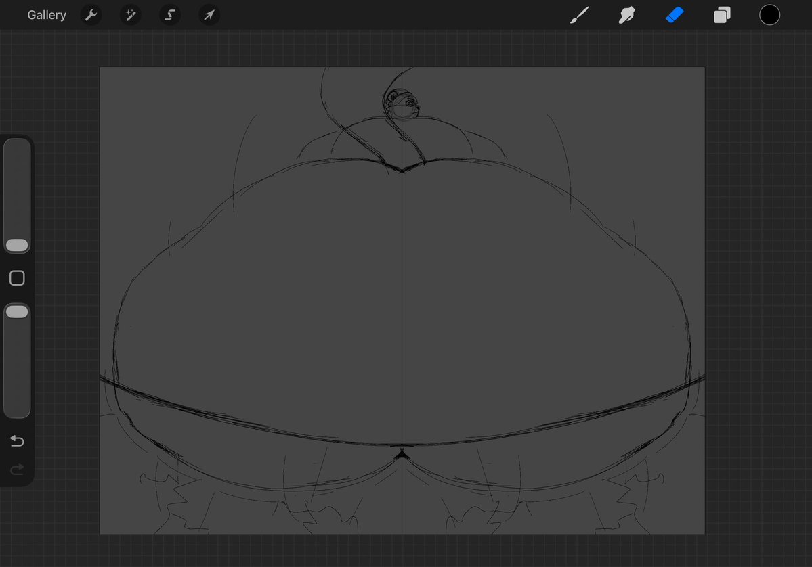Switch to the Eraser tool
The height and width of the screenshot is (567, 812).
tap(674, 14)
